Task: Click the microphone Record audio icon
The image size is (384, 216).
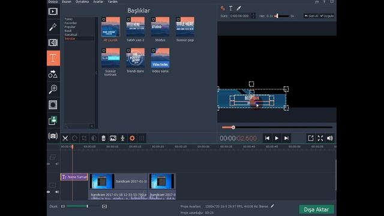Action: coord(122,139)
